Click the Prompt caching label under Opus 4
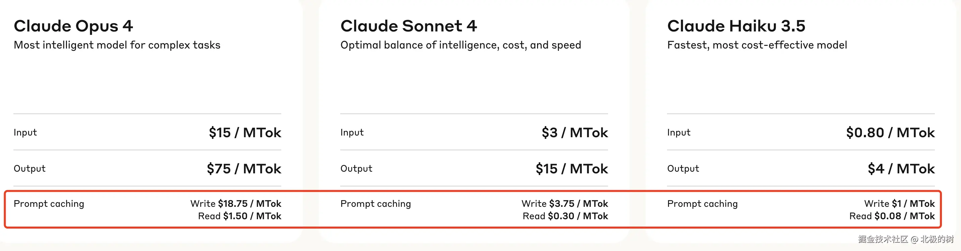The width and height of the screenshot is (961, 251). [49, 203]
